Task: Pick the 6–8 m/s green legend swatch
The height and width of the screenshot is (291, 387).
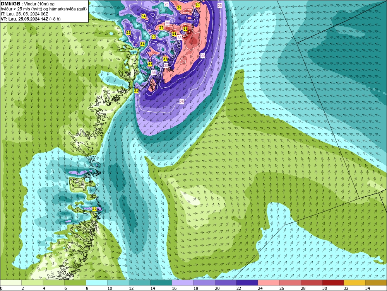Action: (x=75, y=282)
